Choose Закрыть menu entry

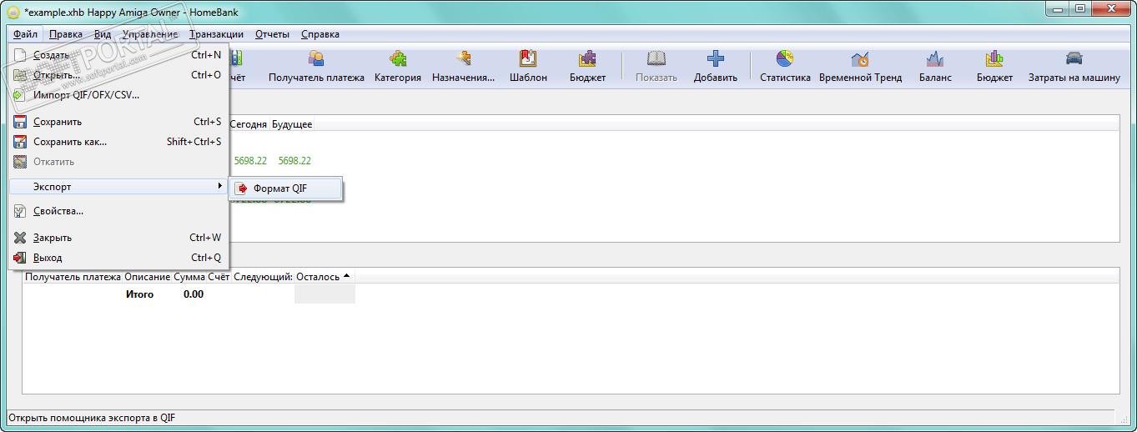tap(118, 238)
